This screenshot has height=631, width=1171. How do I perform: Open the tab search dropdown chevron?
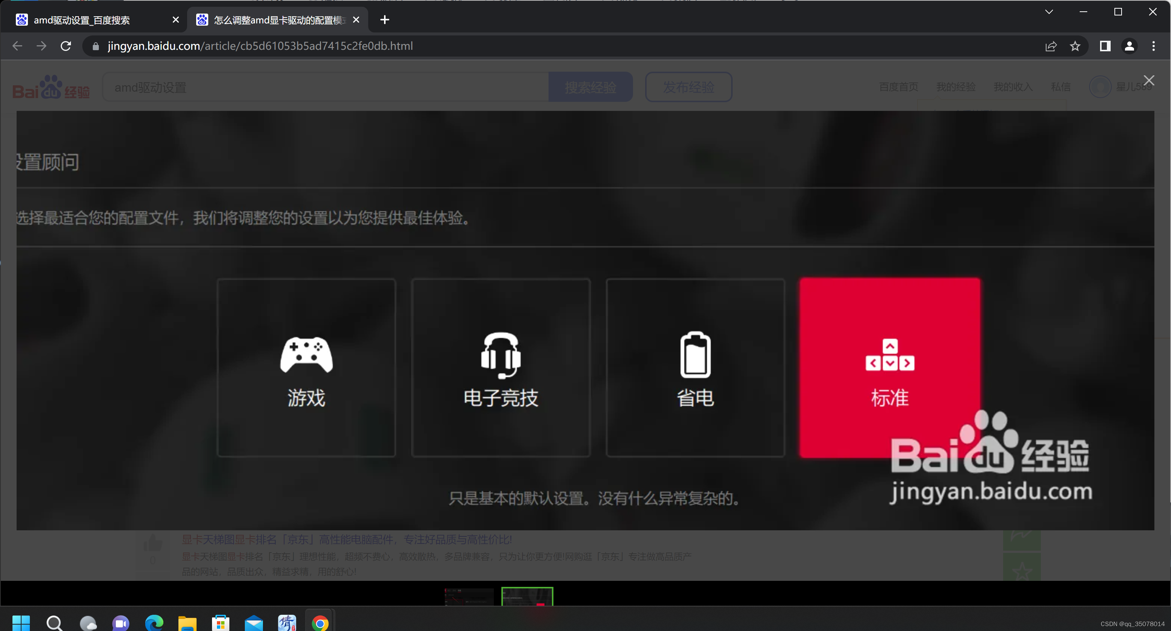click(x=1048, y=11)
